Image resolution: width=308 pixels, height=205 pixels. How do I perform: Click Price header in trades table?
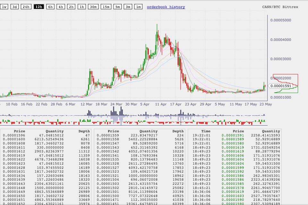point(238,131)
